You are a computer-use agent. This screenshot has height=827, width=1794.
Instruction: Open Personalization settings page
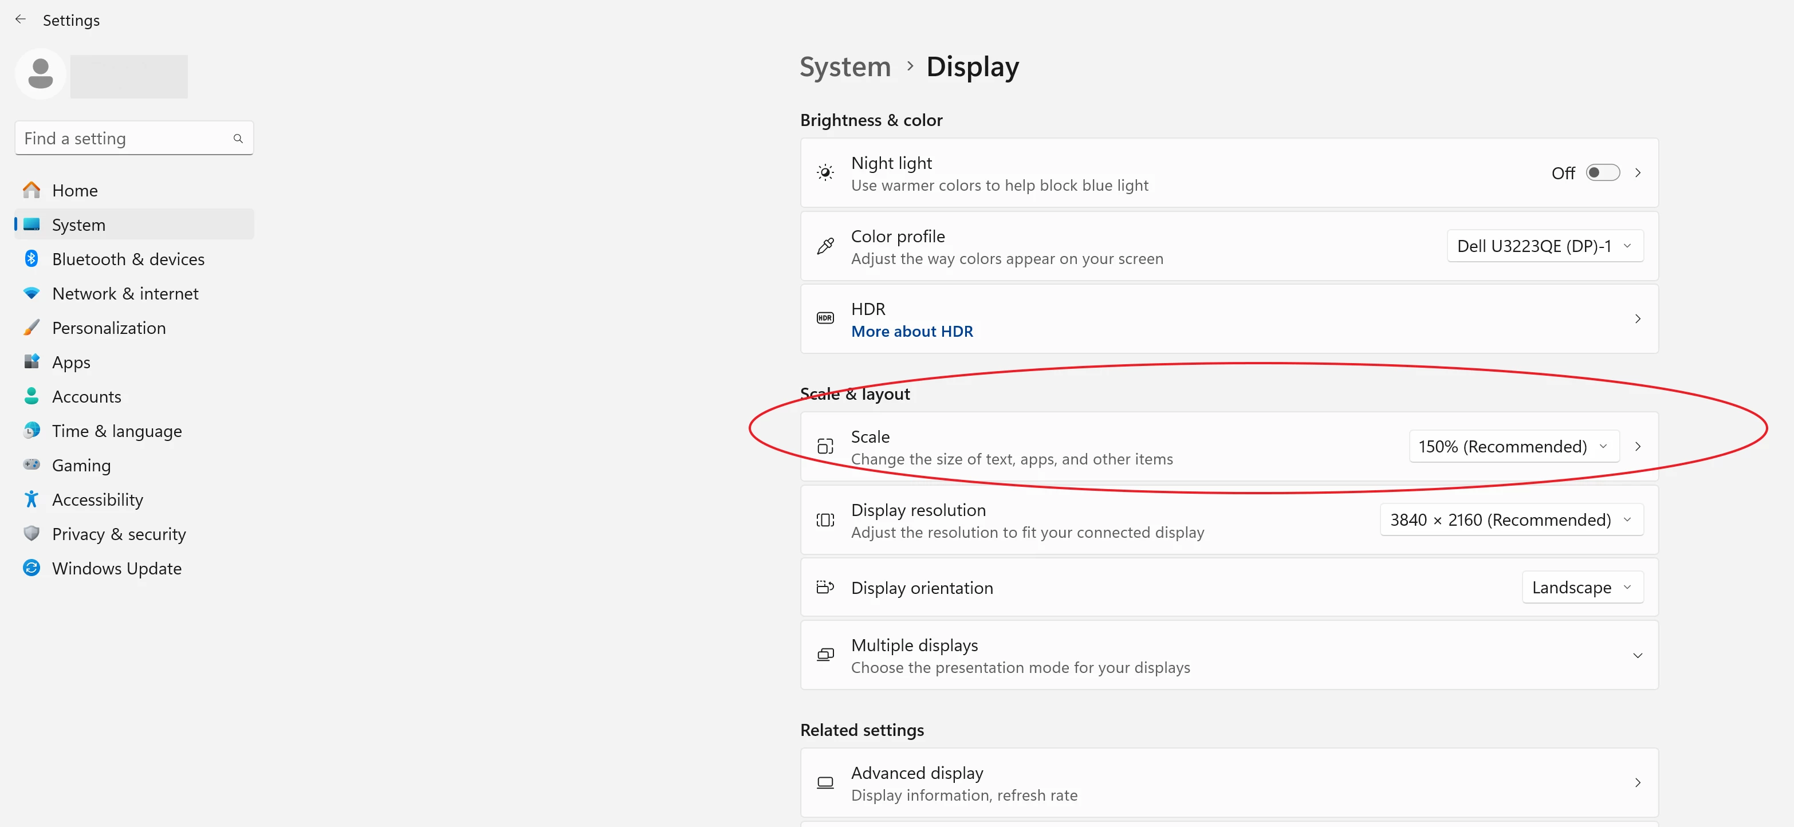pyautogui.click(x=109, y=328)
